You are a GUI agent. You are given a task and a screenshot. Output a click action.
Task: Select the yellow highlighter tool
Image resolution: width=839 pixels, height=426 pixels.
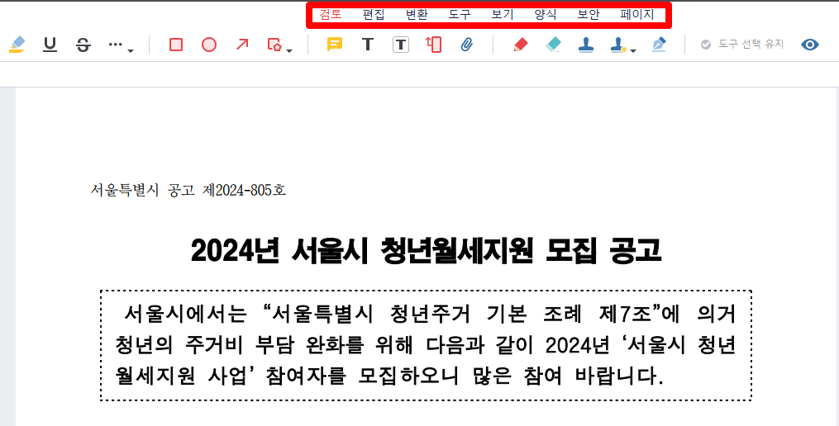pos(17,45)
